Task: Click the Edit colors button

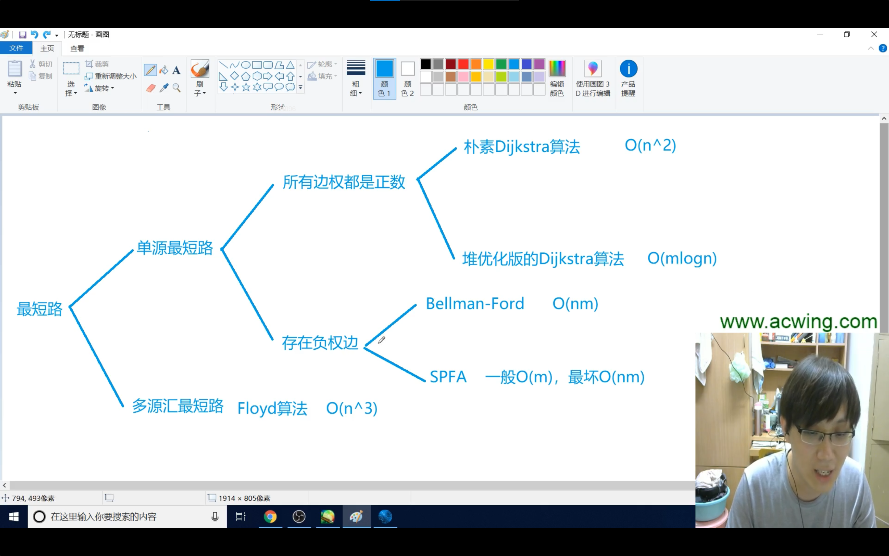Action: (557, 78)
